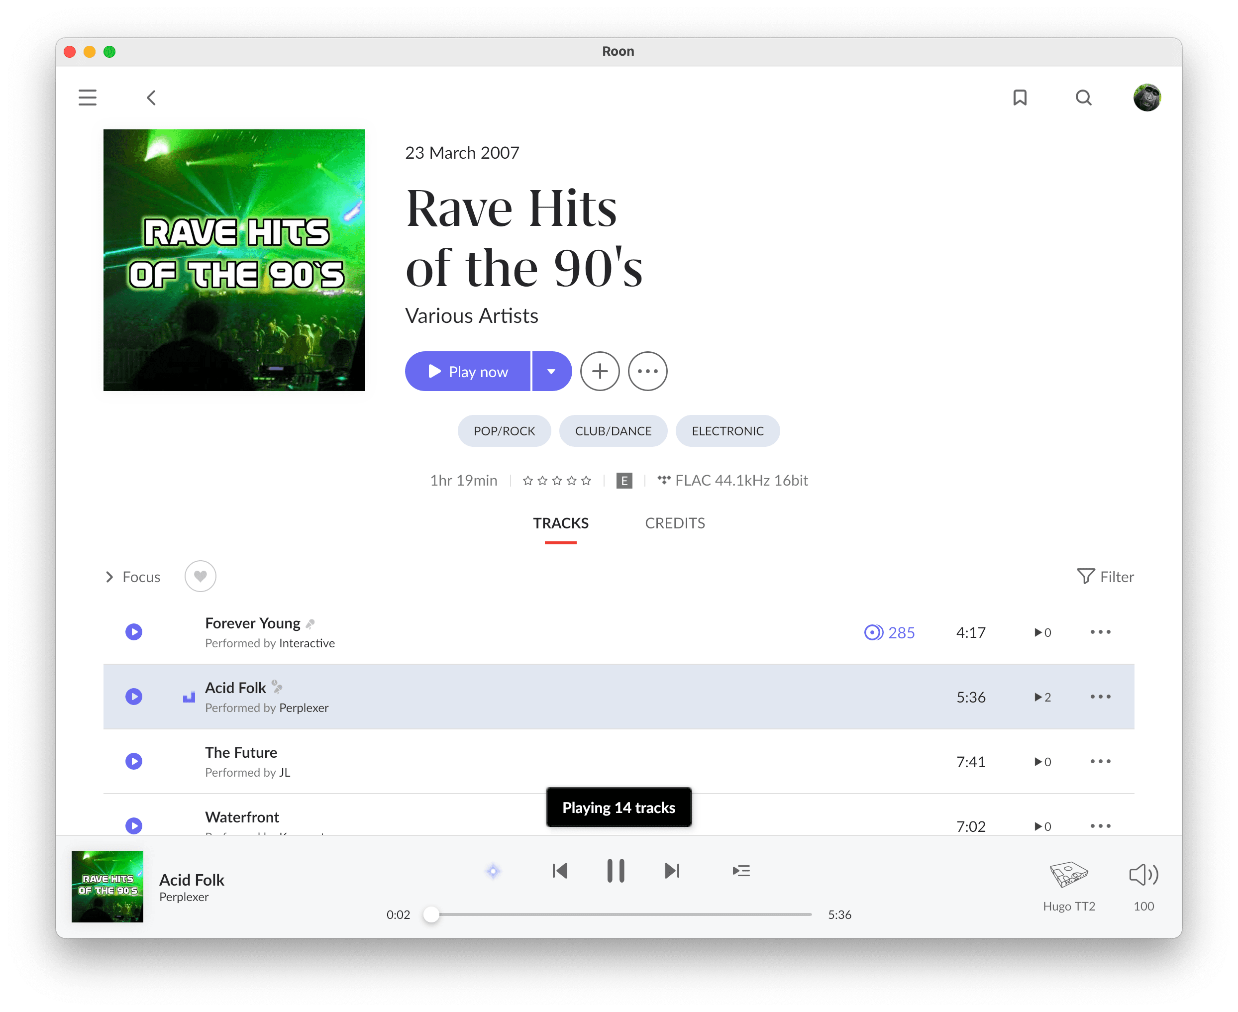Add album with the plus circle button
Image resolution: width=1238 pixels, height=1012 pixels.
tap(600, 371)
